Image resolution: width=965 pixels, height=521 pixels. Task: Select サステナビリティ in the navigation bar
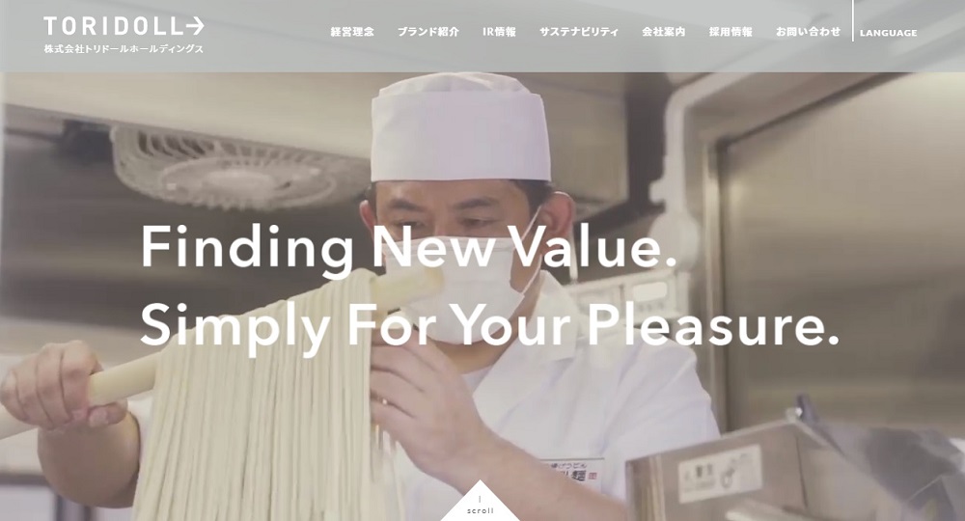(x=578, y=32)
